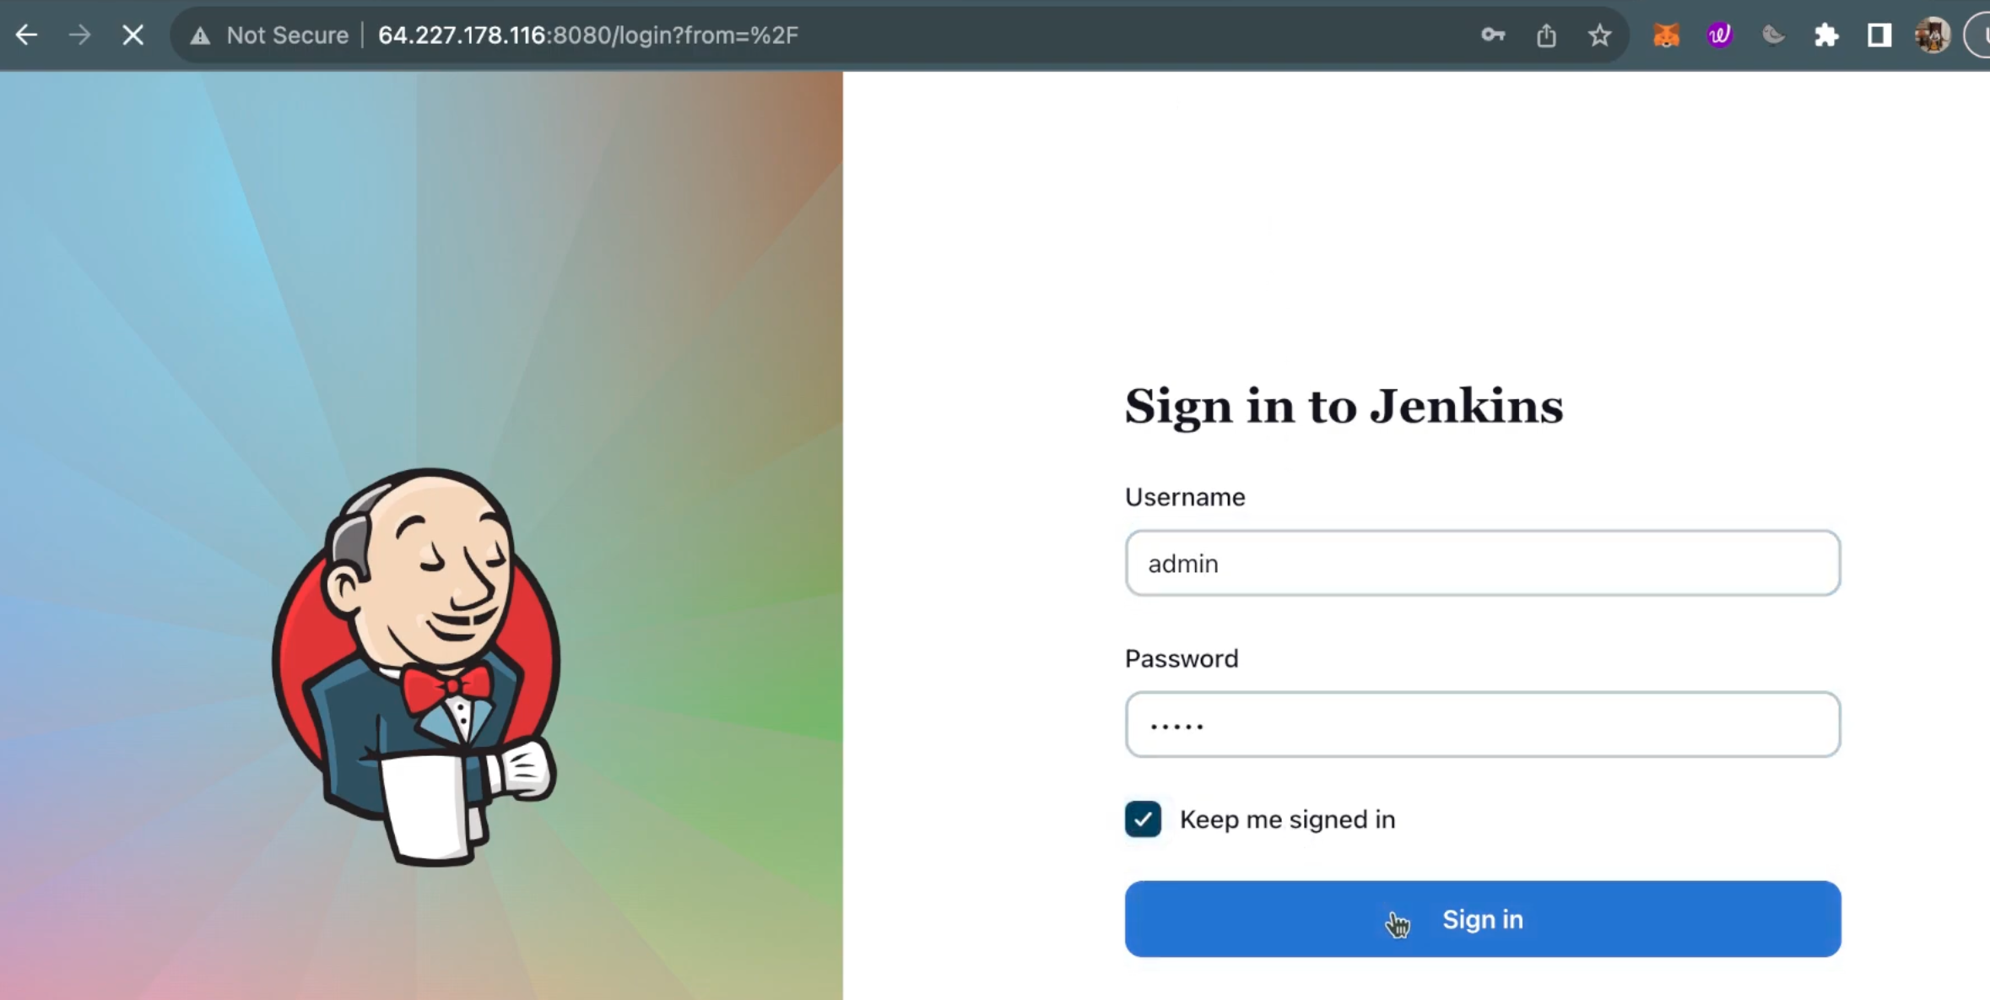Viewport: 1990px width, 1000px height.
Task: Click the browser extensions puzzle icon
Action: (x=1825, y=35)
